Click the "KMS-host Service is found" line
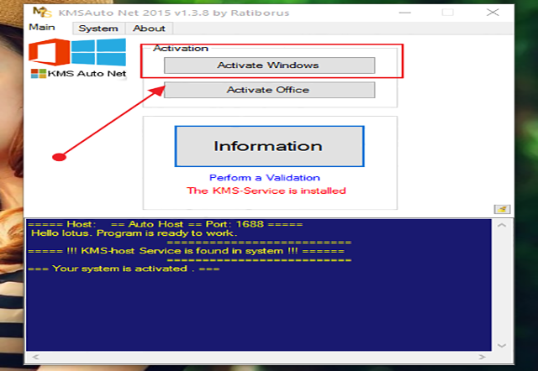Screen dimensions: 538x371 point(186,251)
